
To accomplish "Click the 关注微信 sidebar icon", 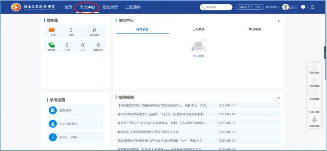I will click(x=314, y=94).
